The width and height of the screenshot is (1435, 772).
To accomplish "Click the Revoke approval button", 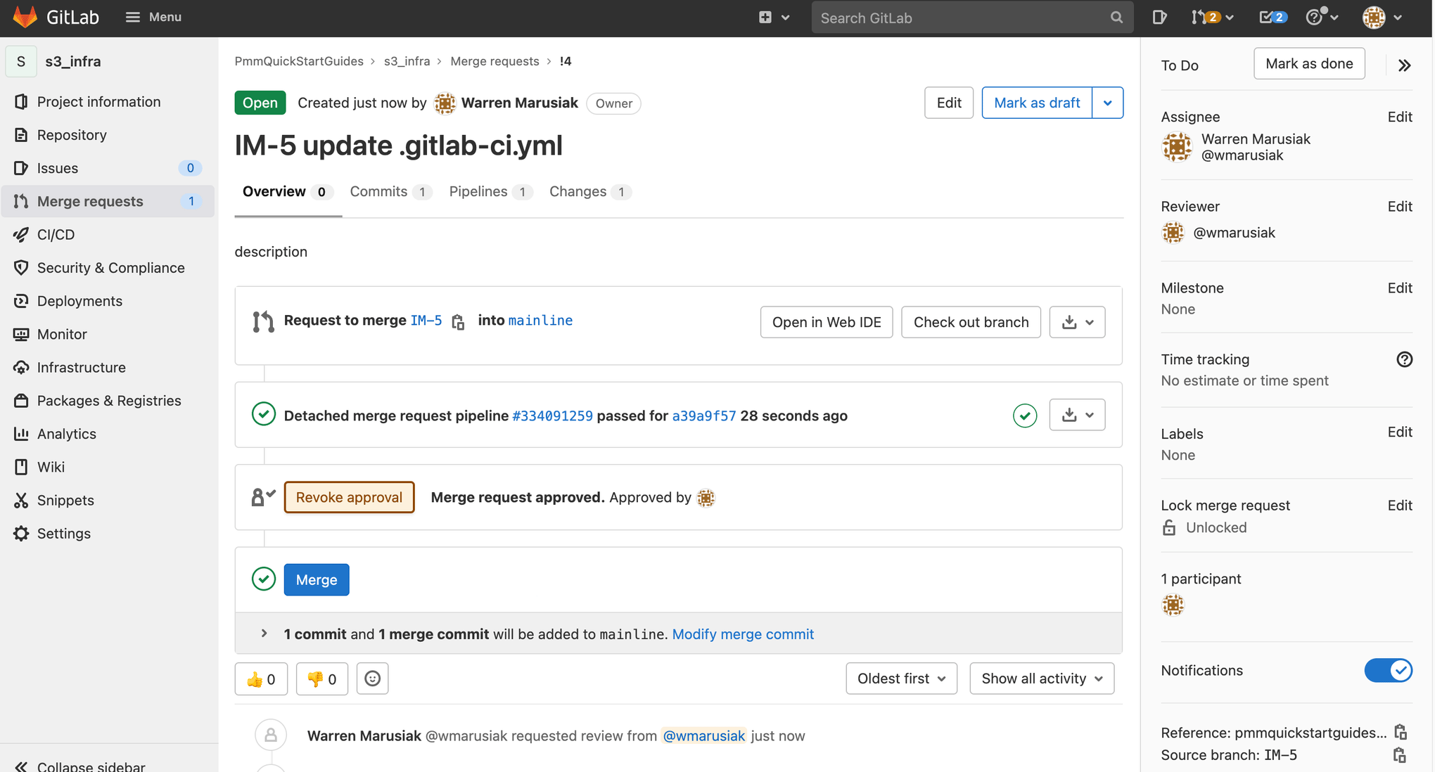I will click(x=349, y=496).
